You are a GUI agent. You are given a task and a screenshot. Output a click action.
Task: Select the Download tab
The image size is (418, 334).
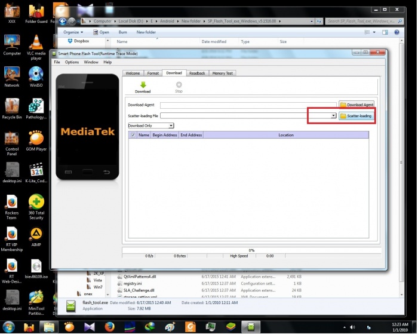[174, 73]
